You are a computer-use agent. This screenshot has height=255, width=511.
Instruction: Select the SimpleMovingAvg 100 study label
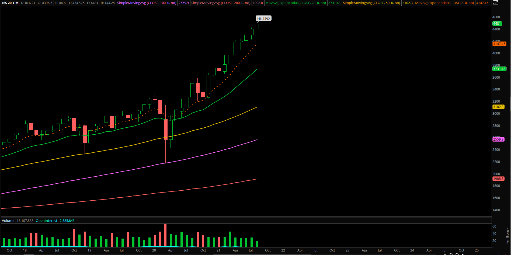(x=147, y=3)
